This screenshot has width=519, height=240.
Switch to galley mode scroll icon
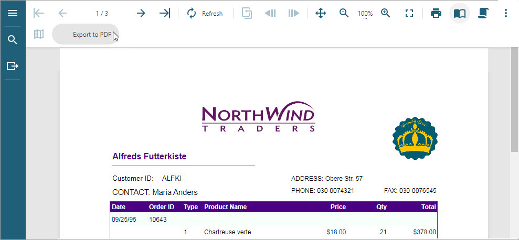tap(483, 13)
